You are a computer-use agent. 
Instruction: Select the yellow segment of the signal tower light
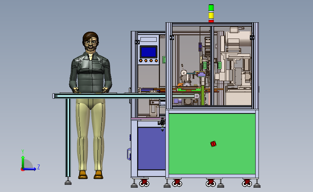pyautogui.click(x=211, y=15)
